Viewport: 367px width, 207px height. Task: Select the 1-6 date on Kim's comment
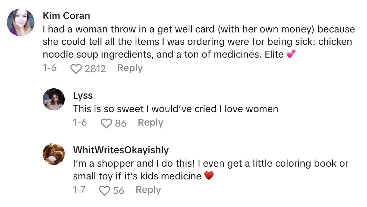50,68
